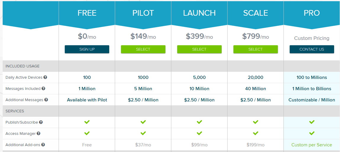Viewport: 340px width, 152px height.
Task: Click help icon beside Additional Add-ons
Action: (43, 145)
